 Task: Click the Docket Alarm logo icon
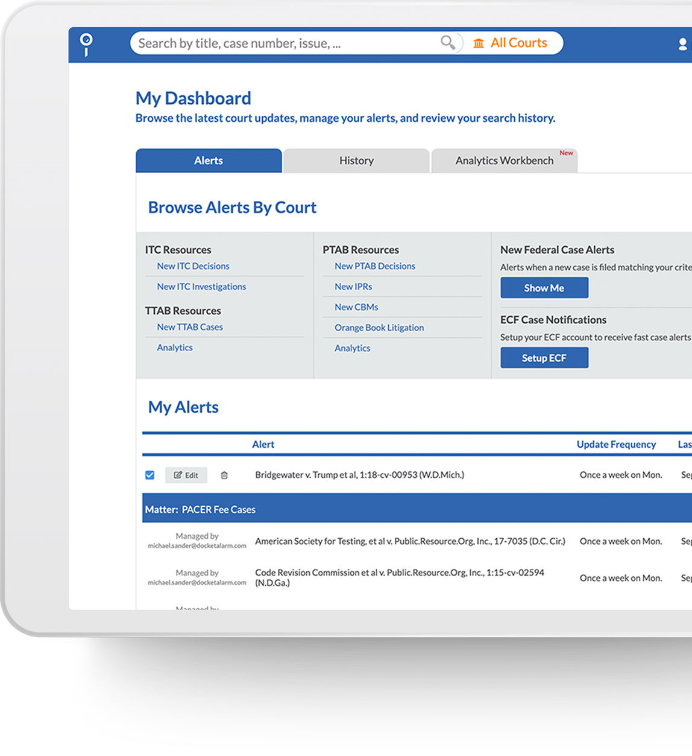click(86, 44)
